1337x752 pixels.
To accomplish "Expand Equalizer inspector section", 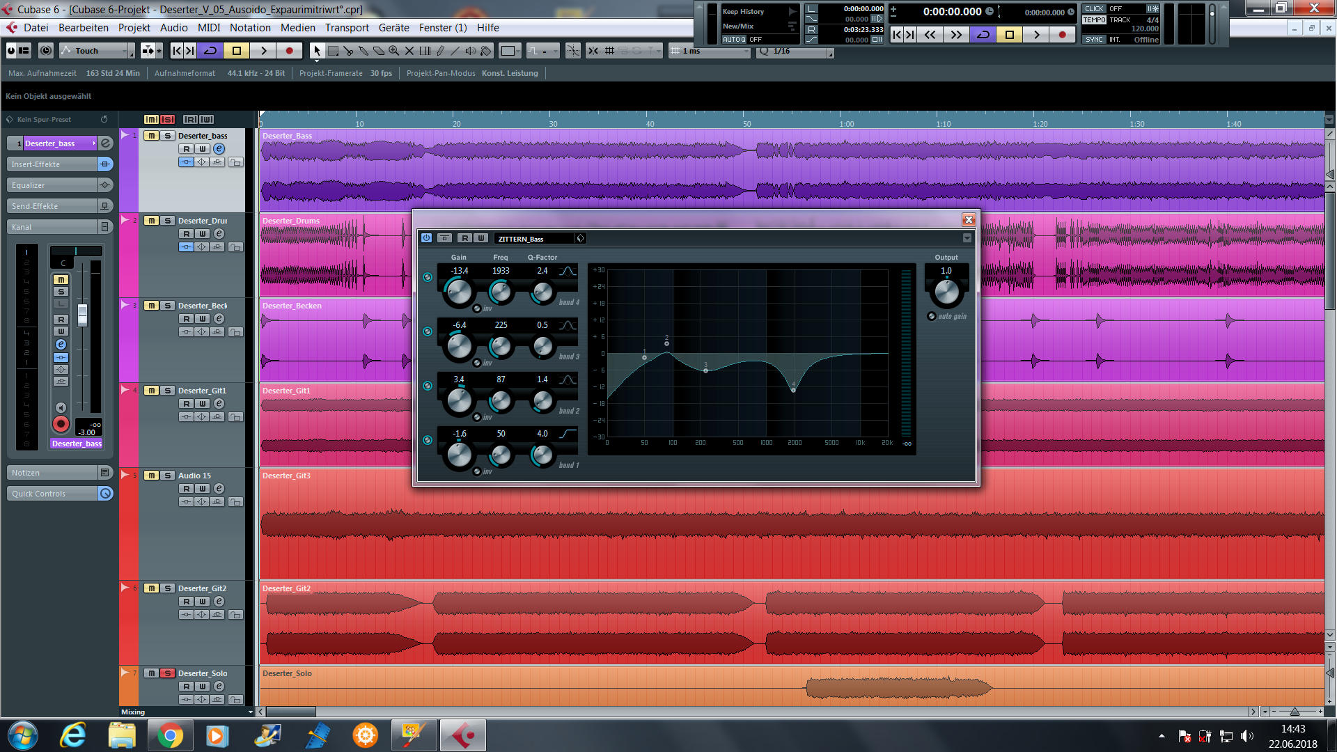I will (x=52, y=185).
